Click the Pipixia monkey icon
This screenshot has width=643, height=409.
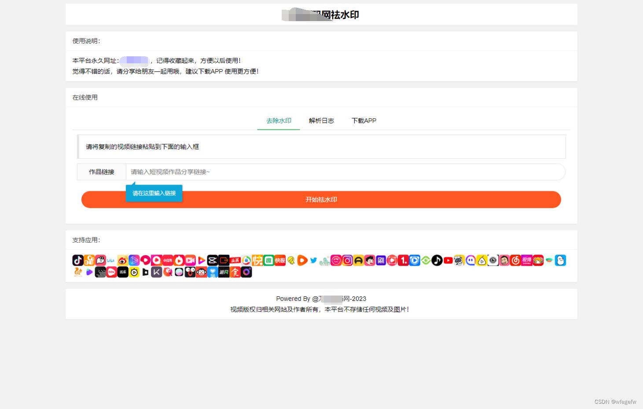(201, 272)
